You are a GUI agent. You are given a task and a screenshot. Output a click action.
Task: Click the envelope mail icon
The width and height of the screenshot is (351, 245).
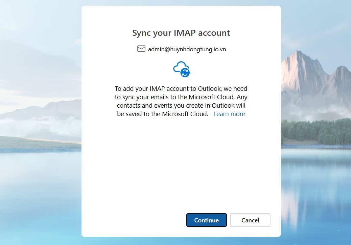pyautogui.click(x=141, y=49)
